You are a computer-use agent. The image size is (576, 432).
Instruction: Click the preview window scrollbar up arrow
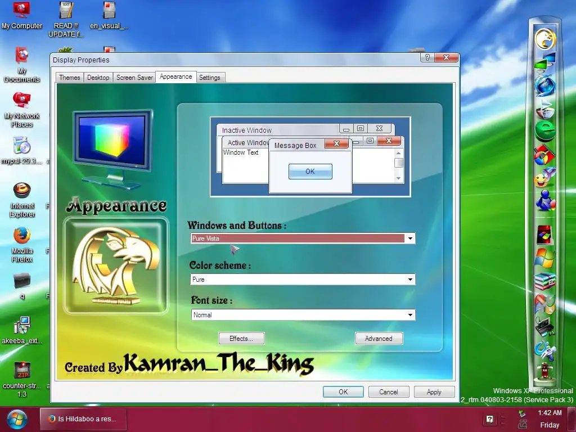tap(399, 152)
